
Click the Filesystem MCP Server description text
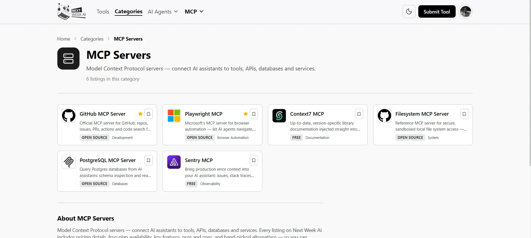point(431,126)
